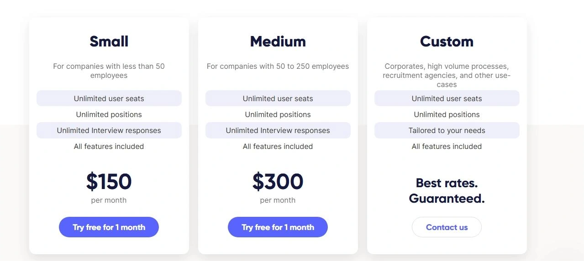The image size is (584, 261).
Task: Select the Small plan heading
Action: (x=109, y=41)
